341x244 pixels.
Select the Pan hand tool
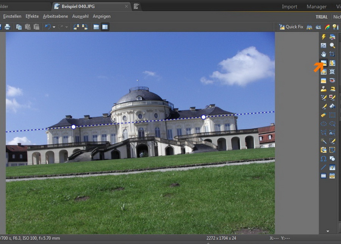pyautogui.click(x=324, y=54)
